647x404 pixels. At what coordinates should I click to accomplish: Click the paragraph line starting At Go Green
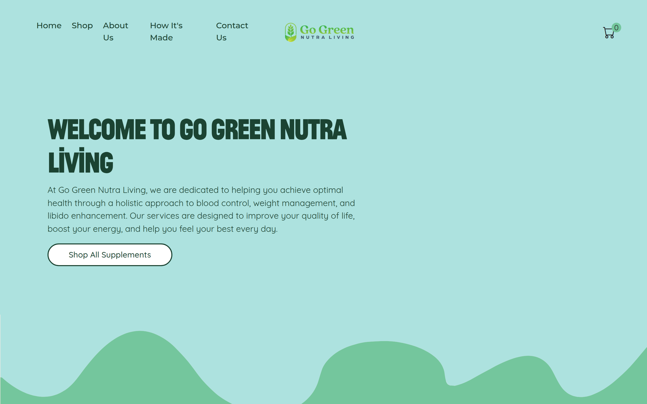point(195,190)
